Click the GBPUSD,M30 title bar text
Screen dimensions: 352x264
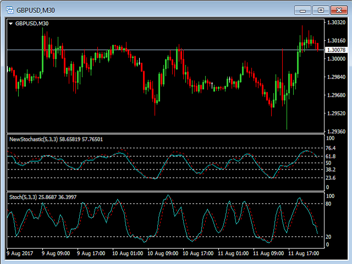[x=36, y=10]
